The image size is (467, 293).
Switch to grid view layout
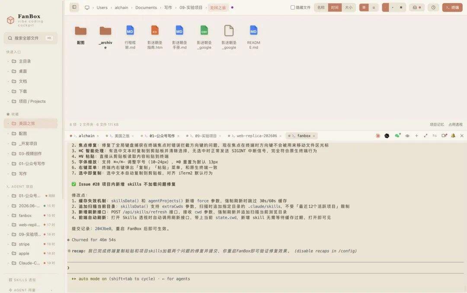[x=364, y=7]
